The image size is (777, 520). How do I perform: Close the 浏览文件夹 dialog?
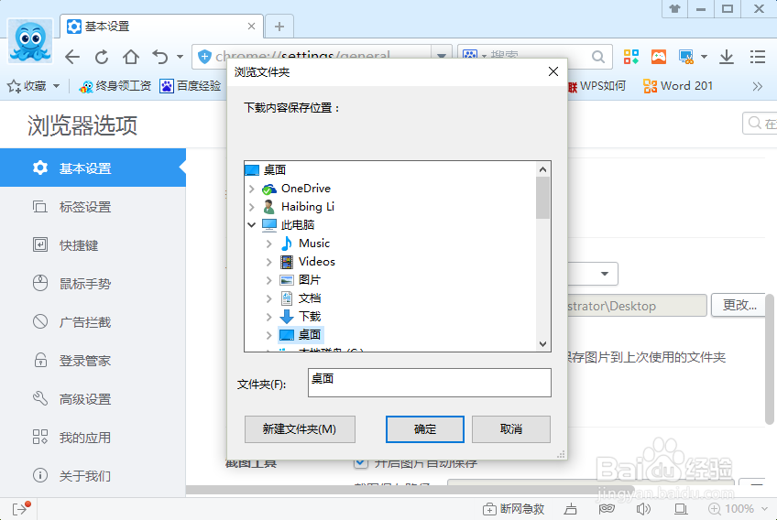point(553,71)
